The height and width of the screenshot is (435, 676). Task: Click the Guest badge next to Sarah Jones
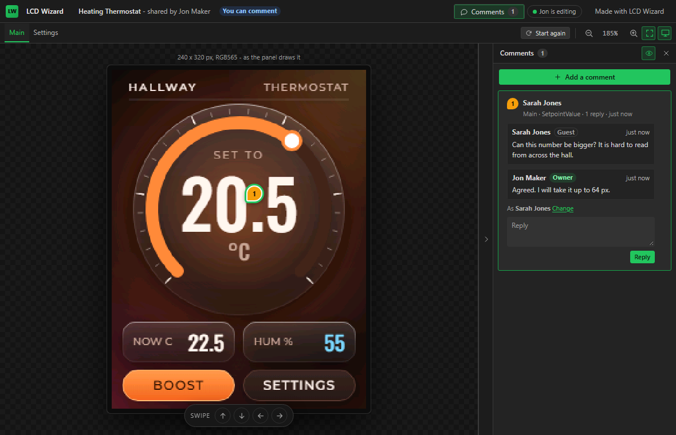click(565, 132)
